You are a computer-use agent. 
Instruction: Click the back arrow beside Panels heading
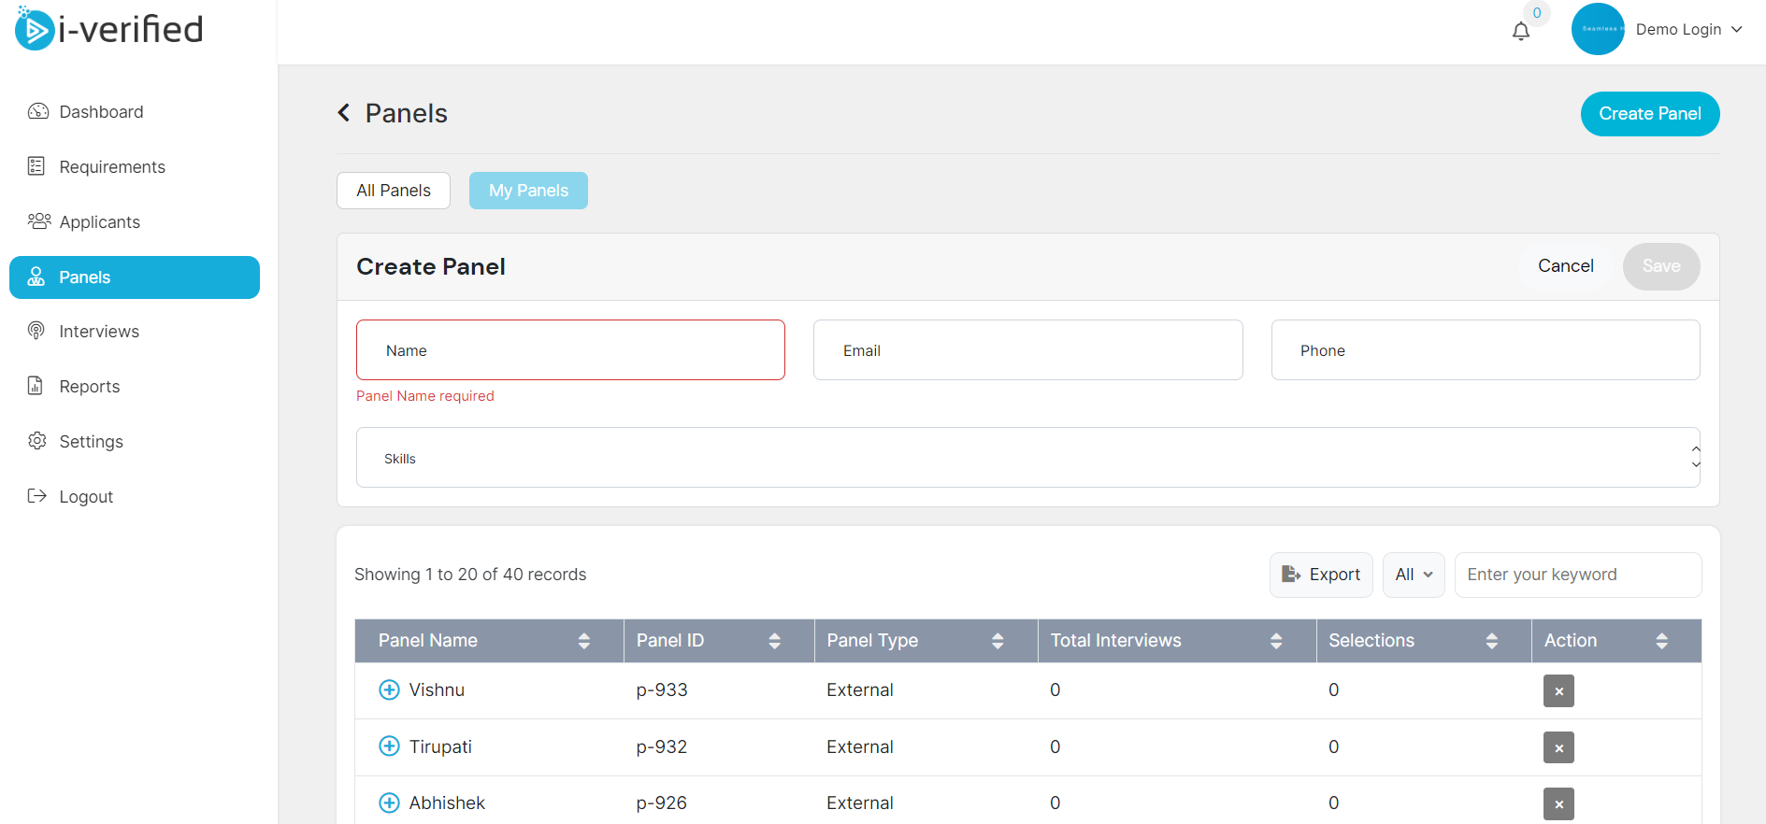point(344,113)
